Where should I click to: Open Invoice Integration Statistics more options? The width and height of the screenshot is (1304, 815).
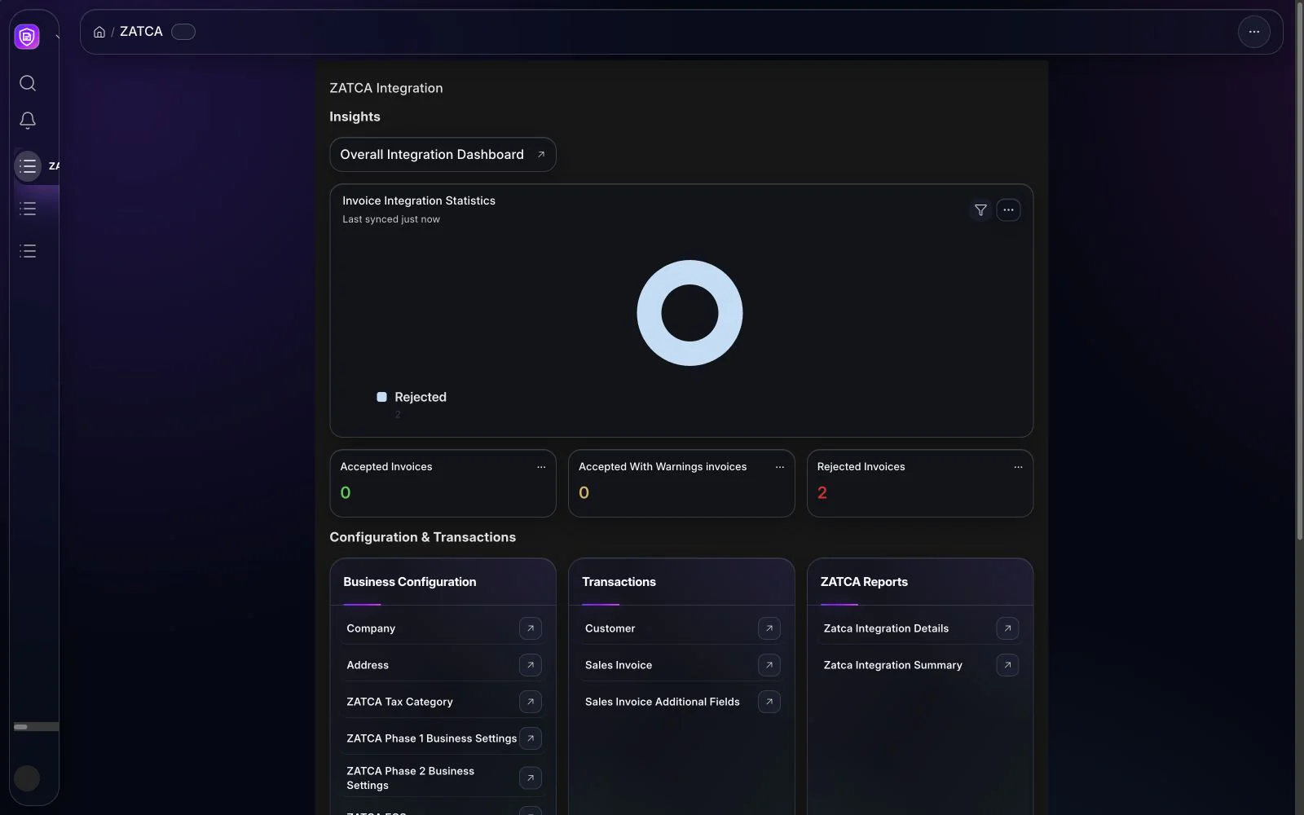(x=1008, y=210)
